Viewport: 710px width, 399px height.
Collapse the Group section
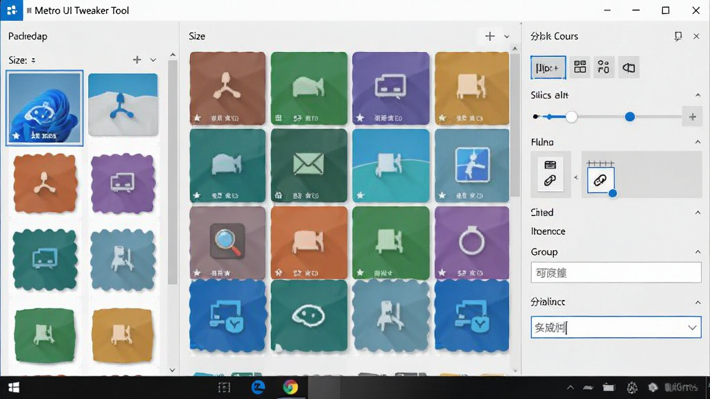(x=698, y=252)
